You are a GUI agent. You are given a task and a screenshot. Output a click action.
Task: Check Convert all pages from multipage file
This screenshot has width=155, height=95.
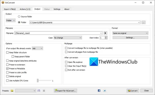[66, 52]
